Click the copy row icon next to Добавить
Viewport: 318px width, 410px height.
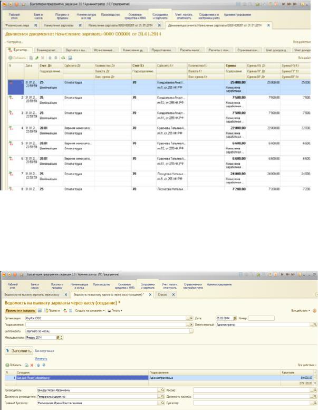(x=26, y=365)
